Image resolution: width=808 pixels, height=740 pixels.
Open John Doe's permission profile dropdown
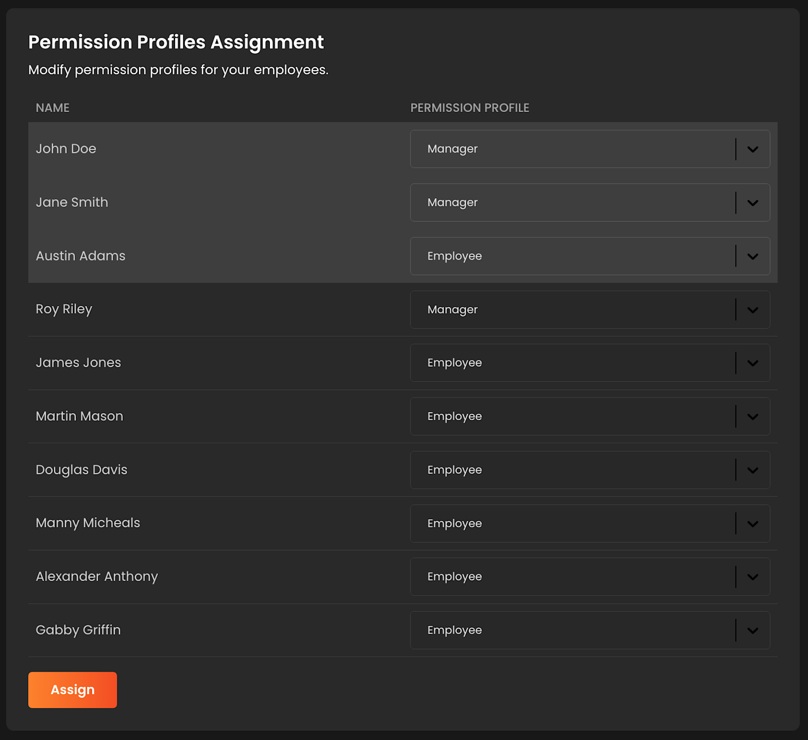pyautogui.click(x=590, y=149)
